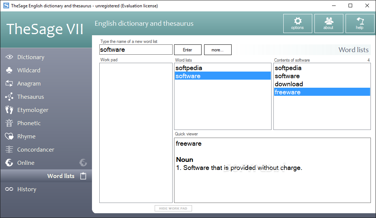The image size is (376, 218).
Task: Click the Thesaurus nodes icon
Action: (x=9, y=97)
